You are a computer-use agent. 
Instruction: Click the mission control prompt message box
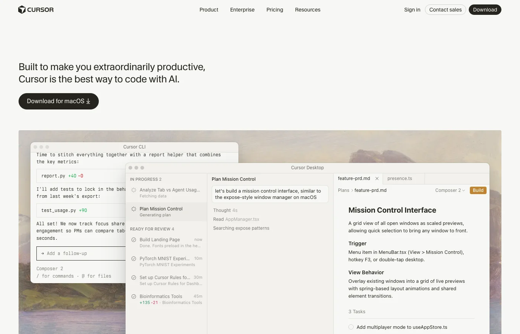[x=270, y=194]
